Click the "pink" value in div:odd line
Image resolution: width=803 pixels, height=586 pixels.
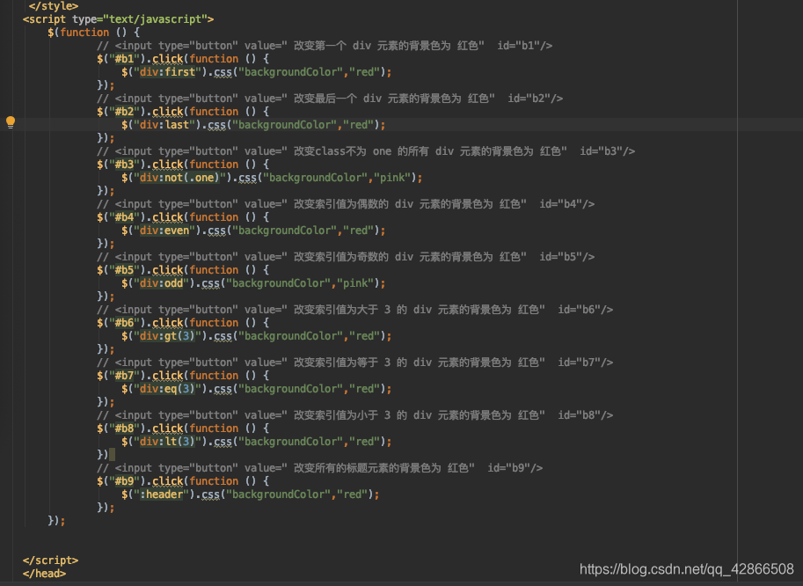355,283
